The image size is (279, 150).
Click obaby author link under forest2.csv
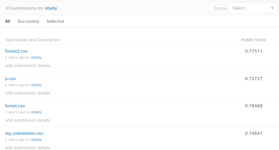[x=36, y=57]
